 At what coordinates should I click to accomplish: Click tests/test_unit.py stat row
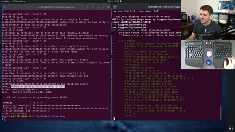click(x=55, y=108)
